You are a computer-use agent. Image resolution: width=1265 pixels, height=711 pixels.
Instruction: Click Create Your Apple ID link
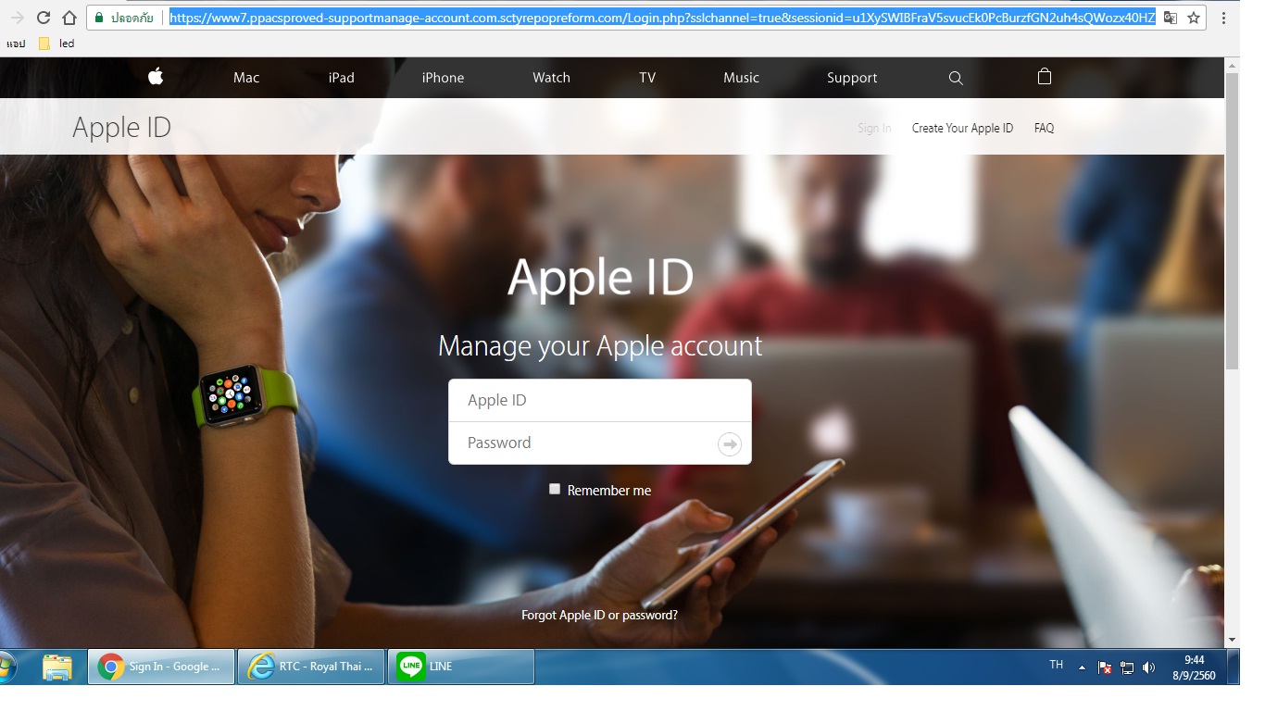point(962,129)
